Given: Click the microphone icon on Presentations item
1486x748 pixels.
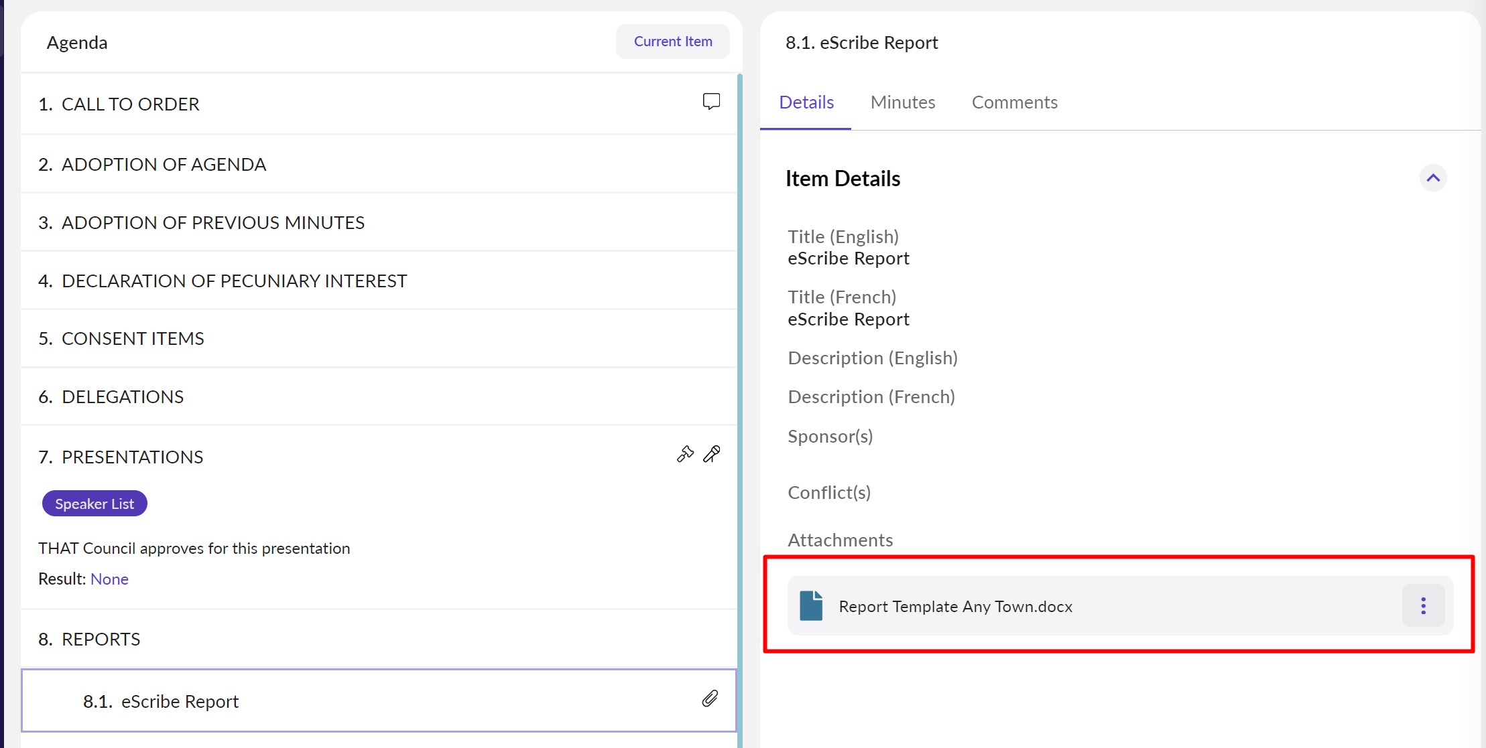Looking at the screenshot, I should point(712,455).
